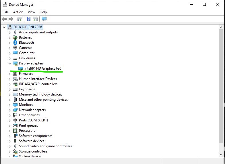Click the Network adapters icon

[x=15, y=110]
